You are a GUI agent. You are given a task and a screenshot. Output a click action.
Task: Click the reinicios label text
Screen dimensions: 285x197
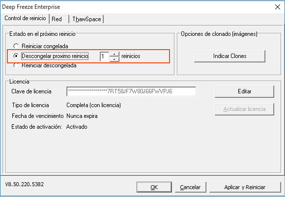(131, 56)
